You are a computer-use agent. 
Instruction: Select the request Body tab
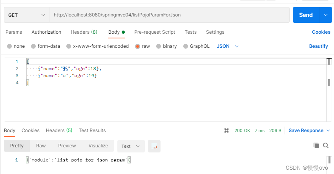coord(116,32)
